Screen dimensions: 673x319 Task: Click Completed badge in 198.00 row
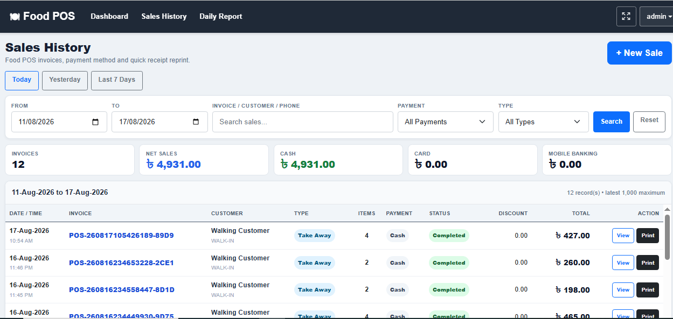449,290
